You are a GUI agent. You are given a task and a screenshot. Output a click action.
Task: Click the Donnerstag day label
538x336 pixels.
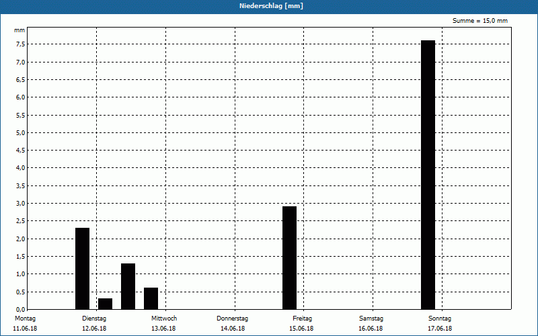[x=232, y=319]
